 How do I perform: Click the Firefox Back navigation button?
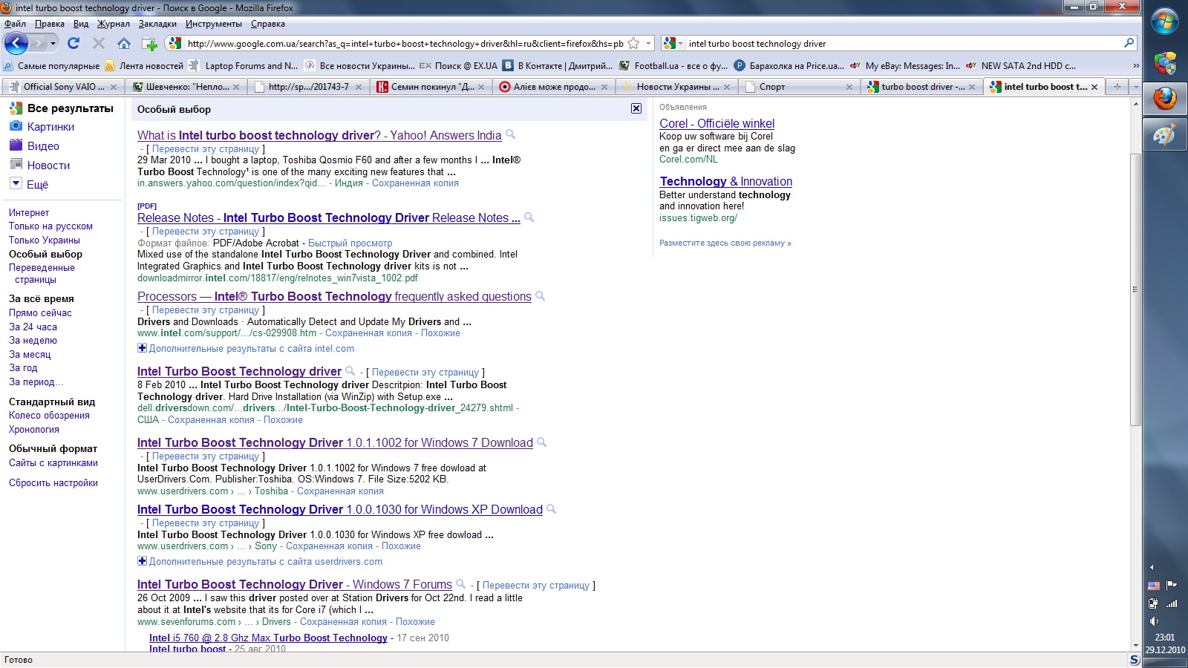click(x=16, y=43)
